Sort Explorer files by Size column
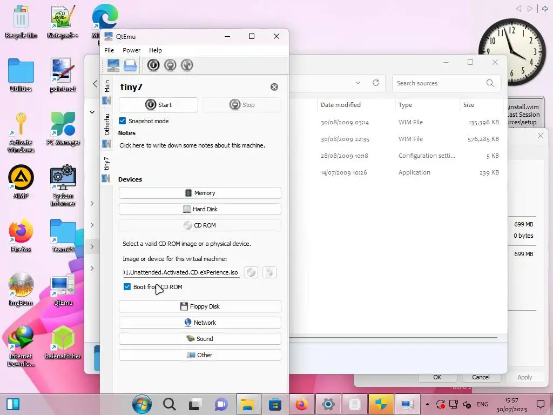This screenshot has height=415, width=553. pos(469,105)
